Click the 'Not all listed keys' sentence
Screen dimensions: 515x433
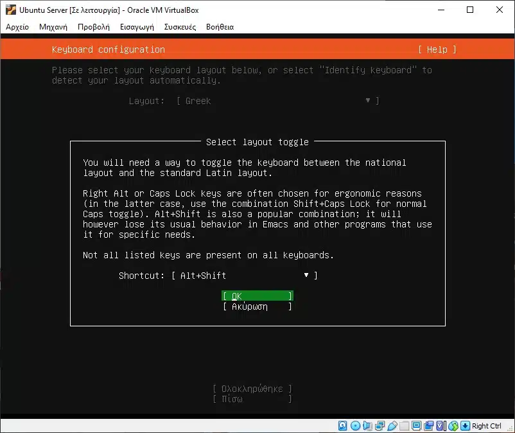208,255
